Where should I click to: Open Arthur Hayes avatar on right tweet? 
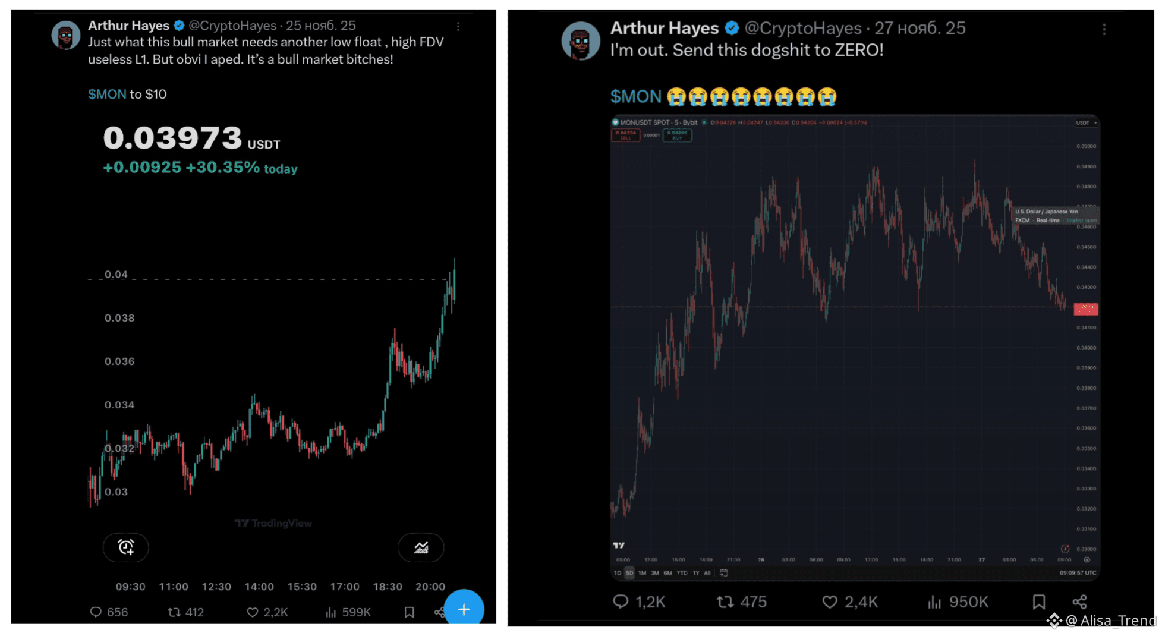pyautogui.click(x=581, y=41)
